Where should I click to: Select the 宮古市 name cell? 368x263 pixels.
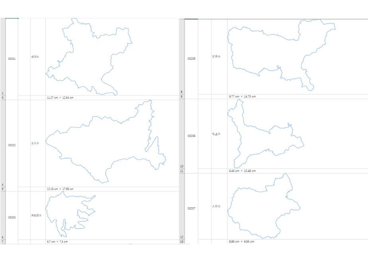pyautogui.click(x=38, y=143)
